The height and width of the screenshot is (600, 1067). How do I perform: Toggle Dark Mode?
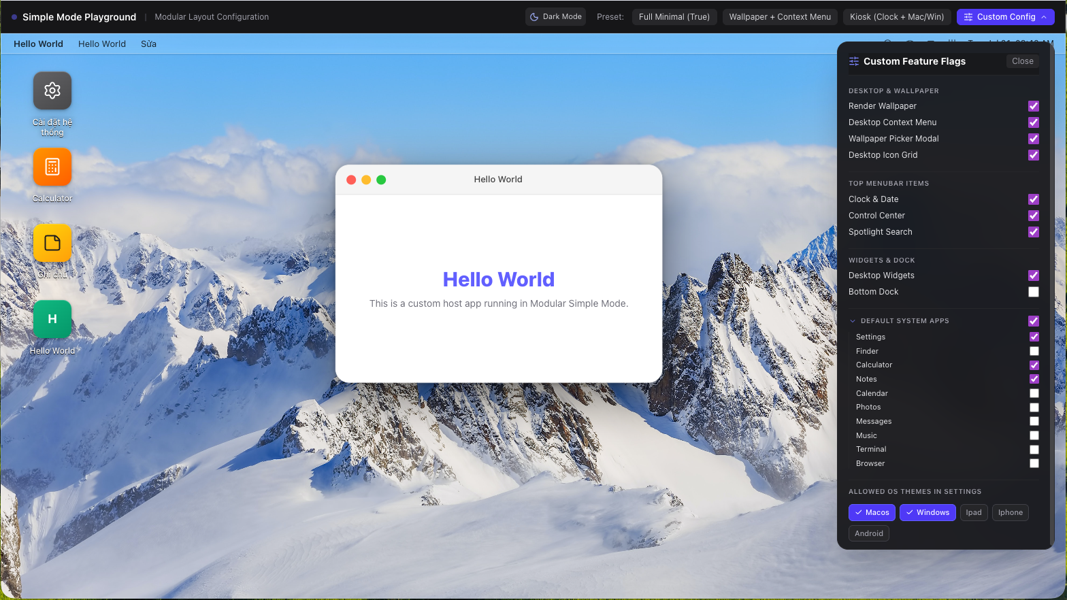[556, 17]
